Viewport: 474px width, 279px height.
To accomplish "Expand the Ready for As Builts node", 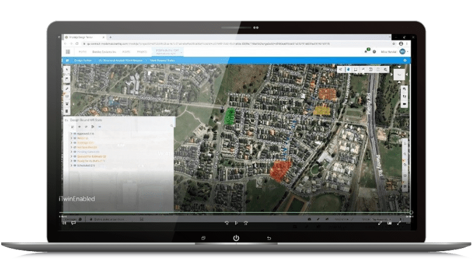I will click(x=71, y=160).
